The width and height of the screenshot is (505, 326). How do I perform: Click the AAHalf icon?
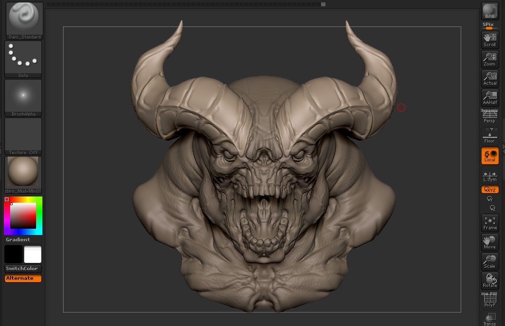490,98
